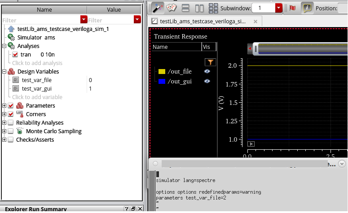Select the testLib_ams_testcase_veriloga_si... tab

pyautogui.click(x=203, y=21)
